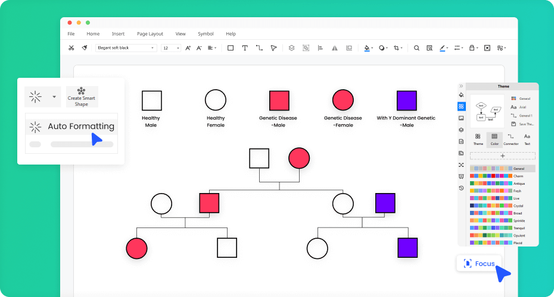Image resolution: width=554 pixels, height=297 pixels.
Task: Select the Connector tool in the toolbar
Action: pyautogui.click(x=259, y=48)
